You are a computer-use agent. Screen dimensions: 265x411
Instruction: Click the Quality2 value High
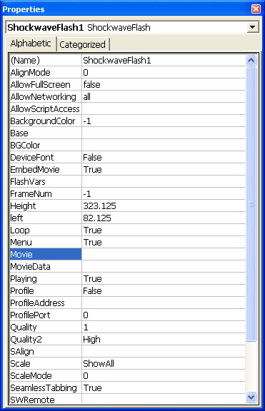[164, 339]
